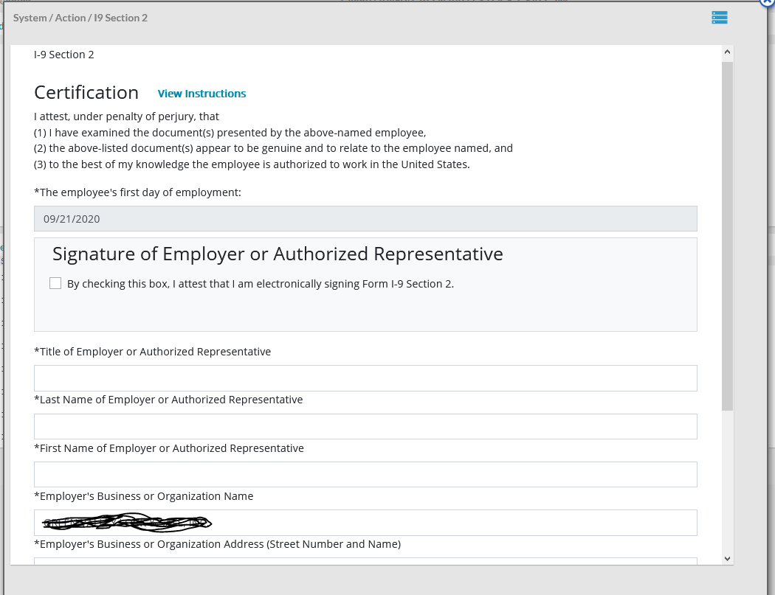
Task: Check the electronic signing attestation checkbox
Action: tap(55, 283)
